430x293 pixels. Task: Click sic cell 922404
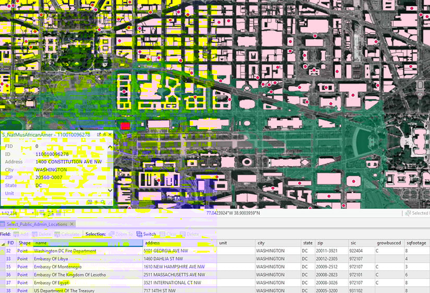click(x=361, y=251)
